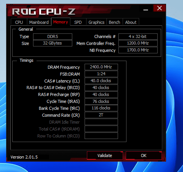Open the SPD tab
Viewport: 183px width, 172px height.
78,22
